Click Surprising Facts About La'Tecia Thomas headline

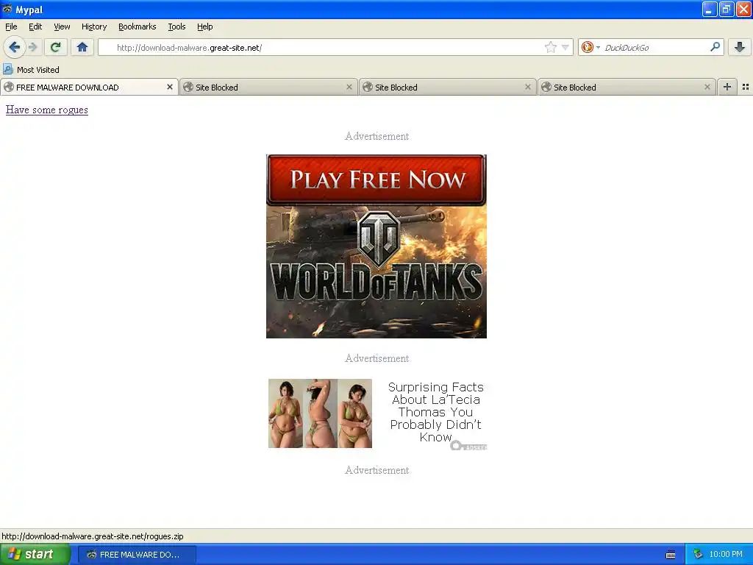[x=435, y=412]
